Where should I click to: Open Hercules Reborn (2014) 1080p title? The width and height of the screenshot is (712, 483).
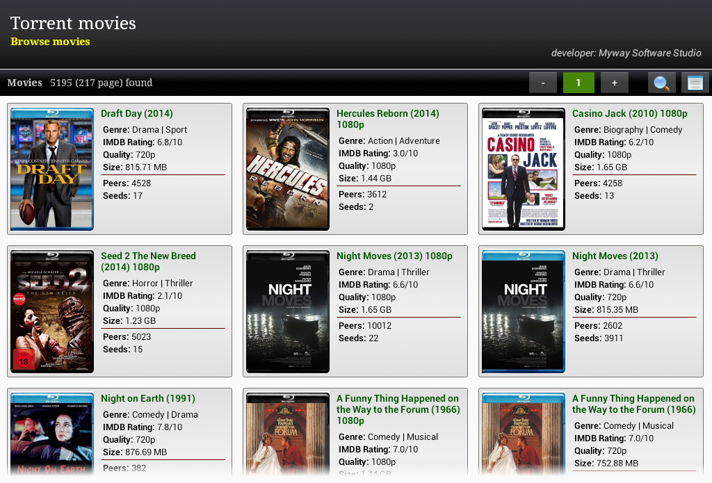tap(388, 119)
